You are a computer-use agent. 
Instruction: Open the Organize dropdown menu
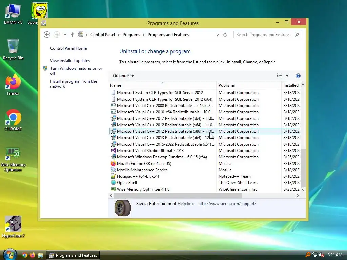tap(123, 76)
